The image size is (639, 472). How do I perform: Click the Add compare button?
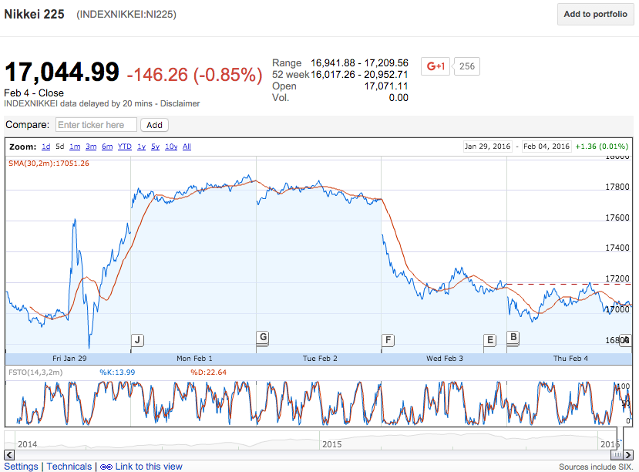point(154,125)
